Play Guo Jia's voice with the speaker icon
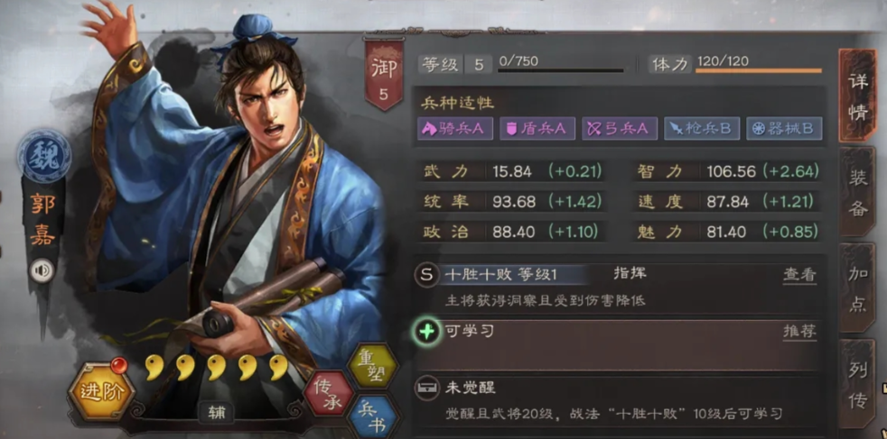The width and height of the screenshot is (887, 439). coord(42,270)
